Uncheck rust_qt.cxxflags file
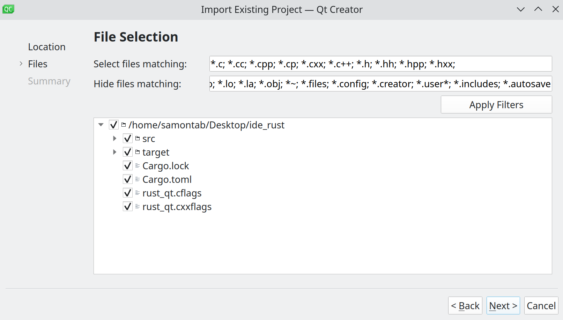563x320 pixels. click(x=127, y=206)
